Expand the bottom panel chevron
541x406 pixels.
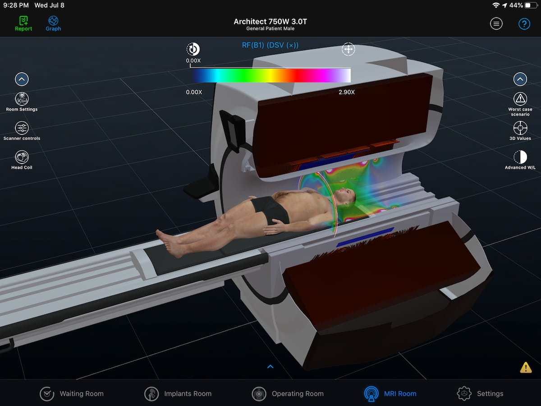pyautogui.click(x=270, y=366)
